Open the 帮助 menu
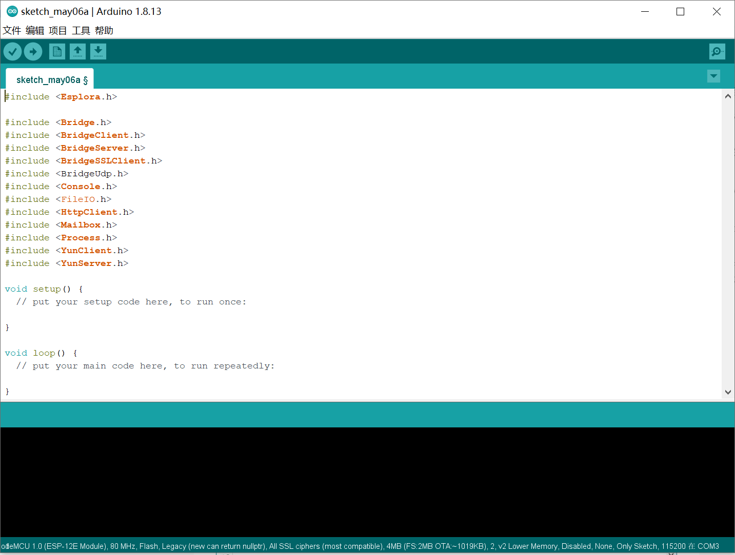 (x=104, y=31)
